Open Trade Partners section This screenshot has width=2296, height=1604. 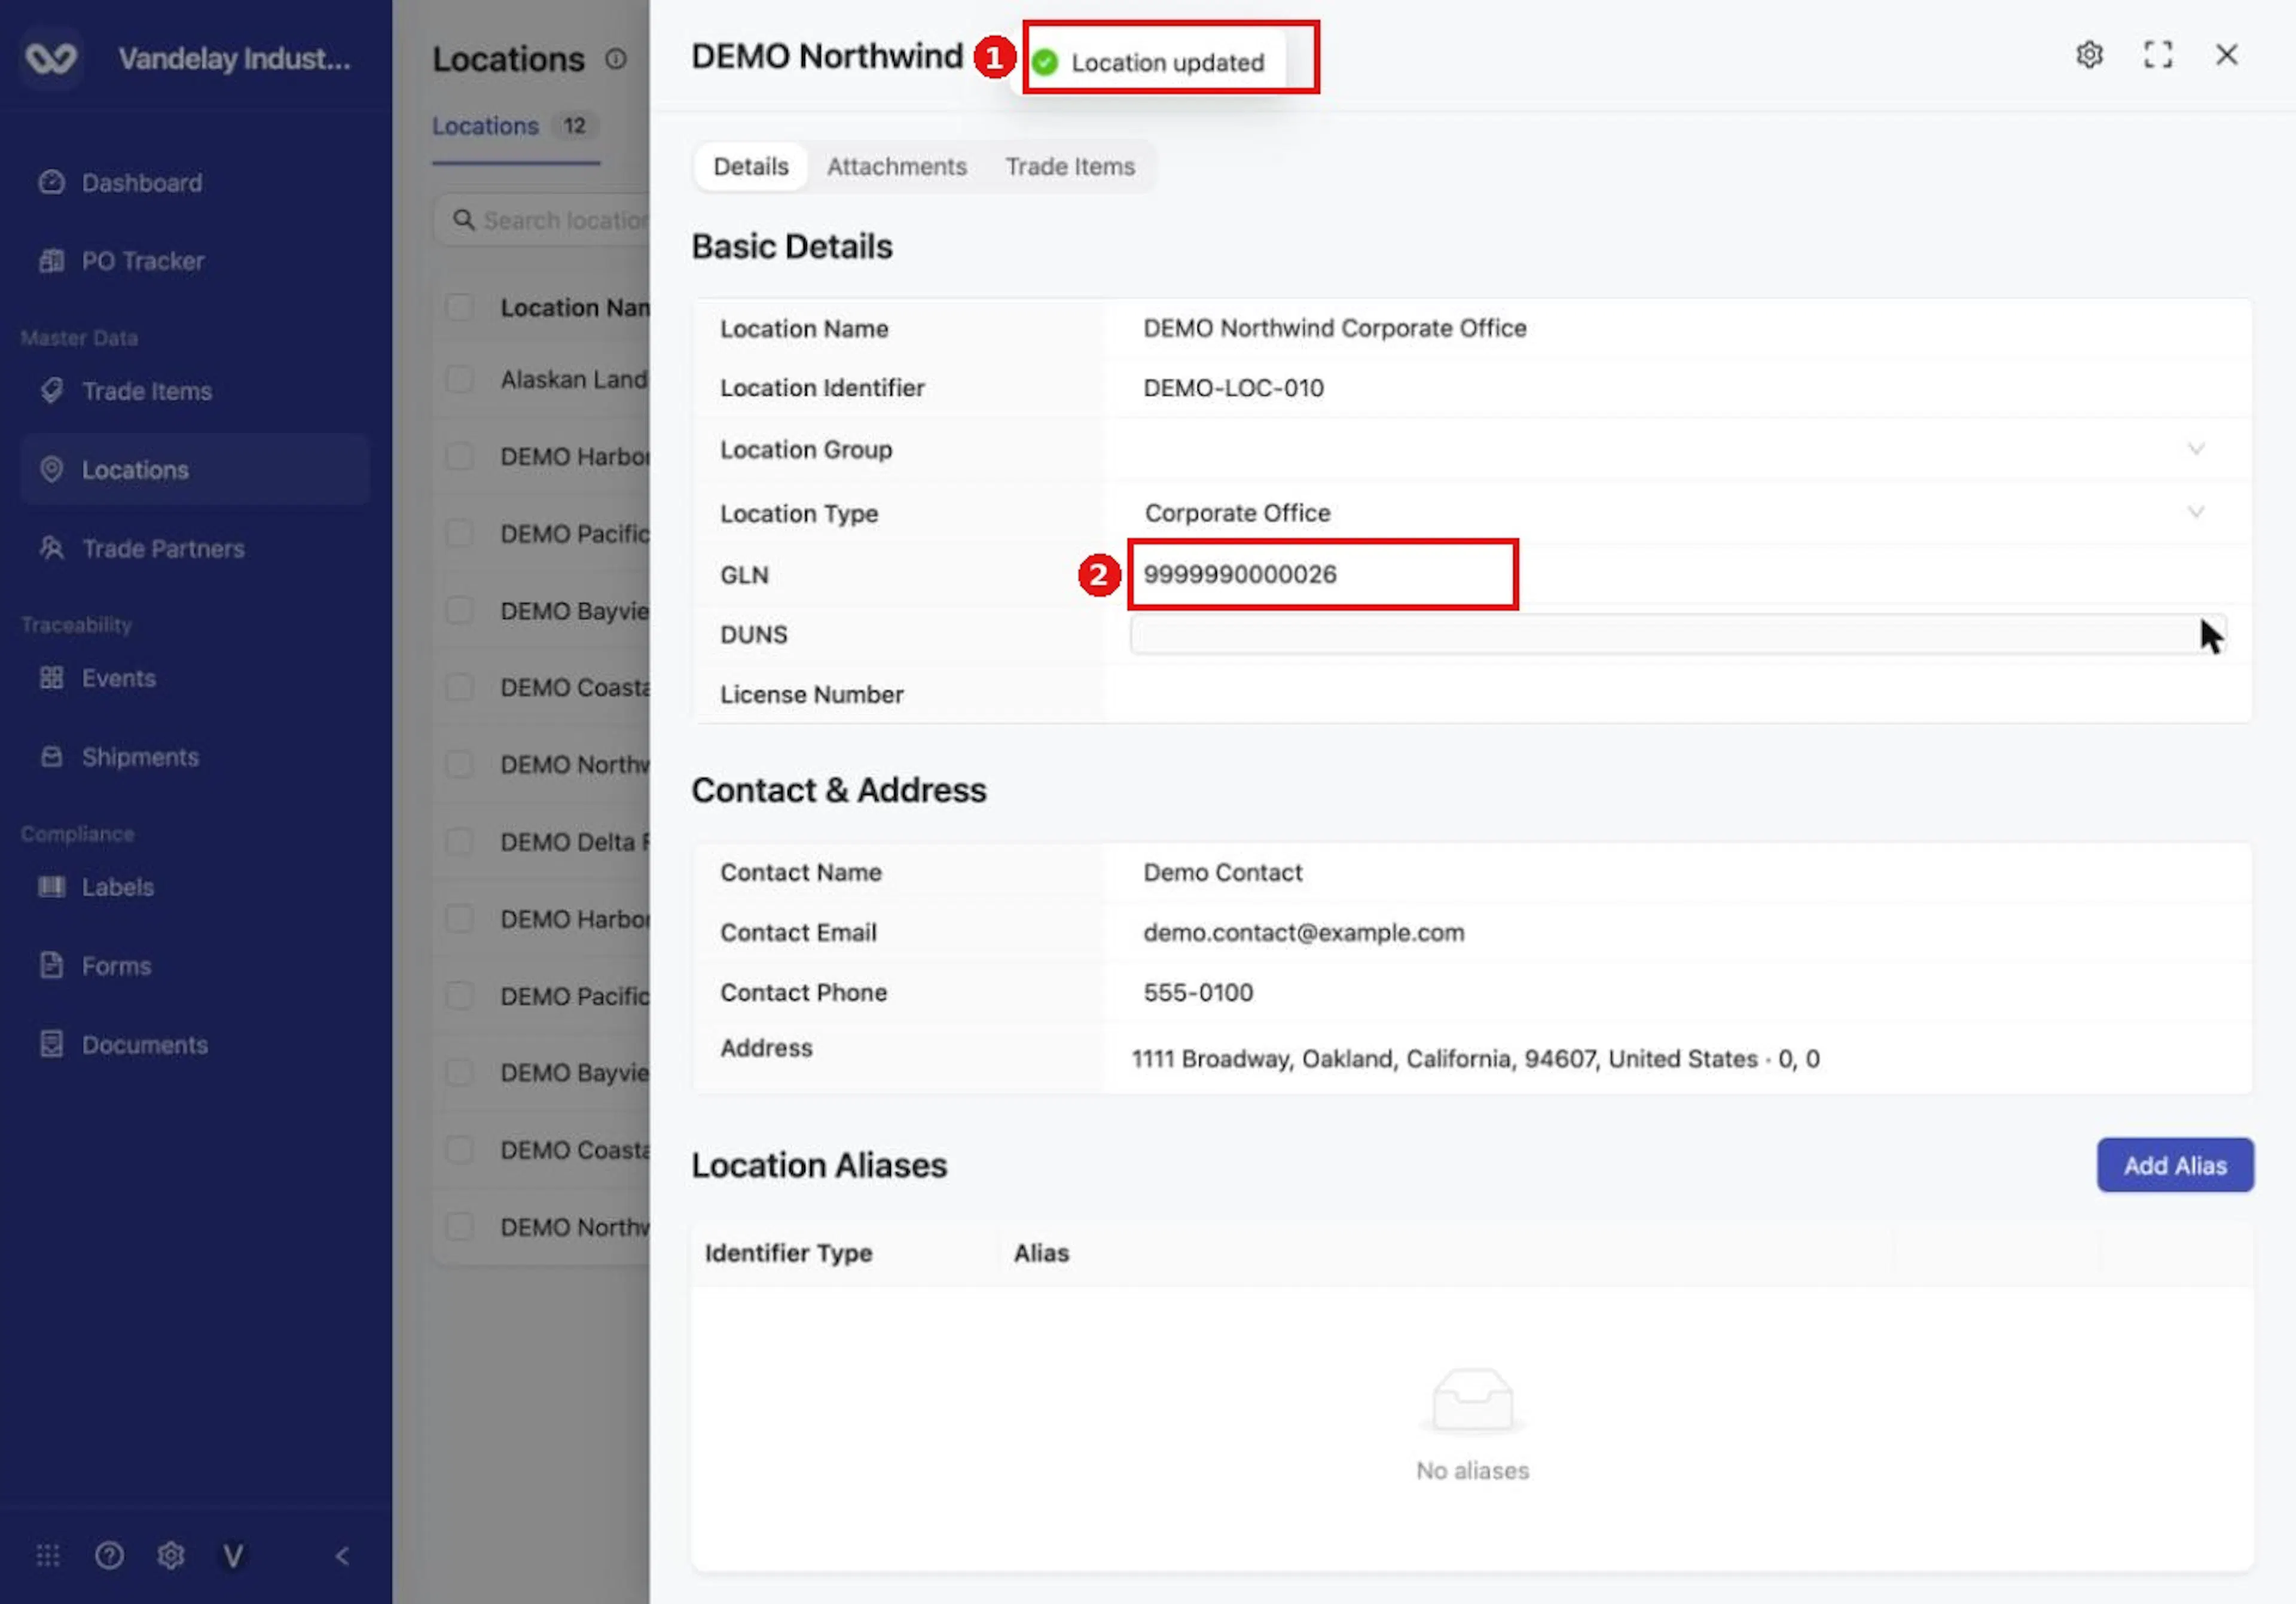pos(163,548)
